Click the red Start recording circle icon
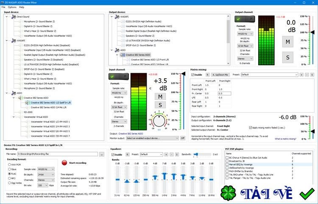This screenshot has width=318, height=204. click(64, 163)
